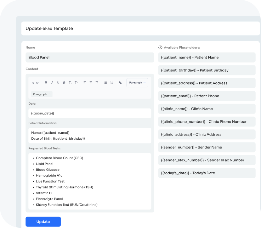Align text to the left
This screenshot has width=261, height=228.
[x=85, y=83]
